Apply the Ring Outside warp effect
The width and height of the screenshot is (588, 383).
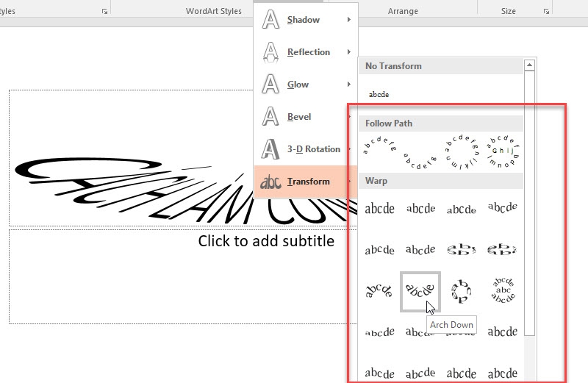503,250
